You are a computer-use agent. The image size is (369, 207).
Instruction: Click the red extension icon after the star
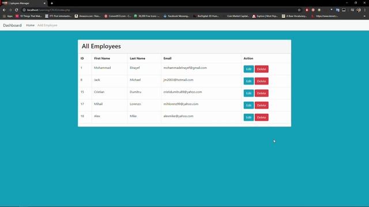[307, 10]
